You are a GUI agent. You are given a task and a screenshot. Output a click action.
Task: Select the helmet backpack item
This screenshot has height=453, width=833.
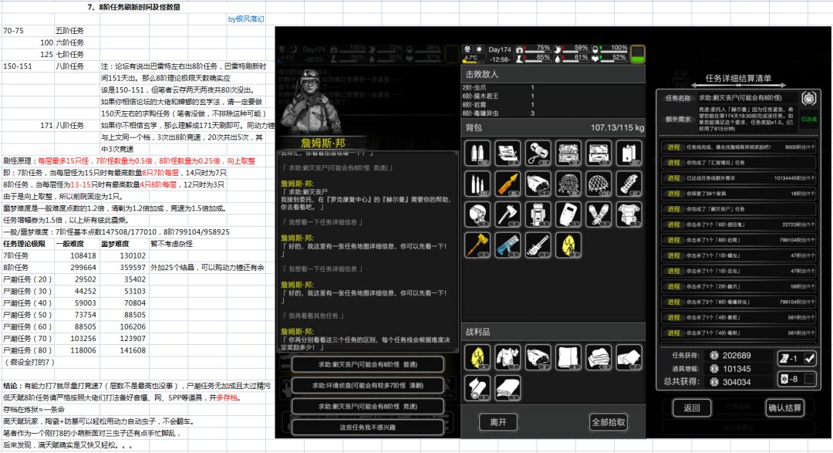click(477, 215)
